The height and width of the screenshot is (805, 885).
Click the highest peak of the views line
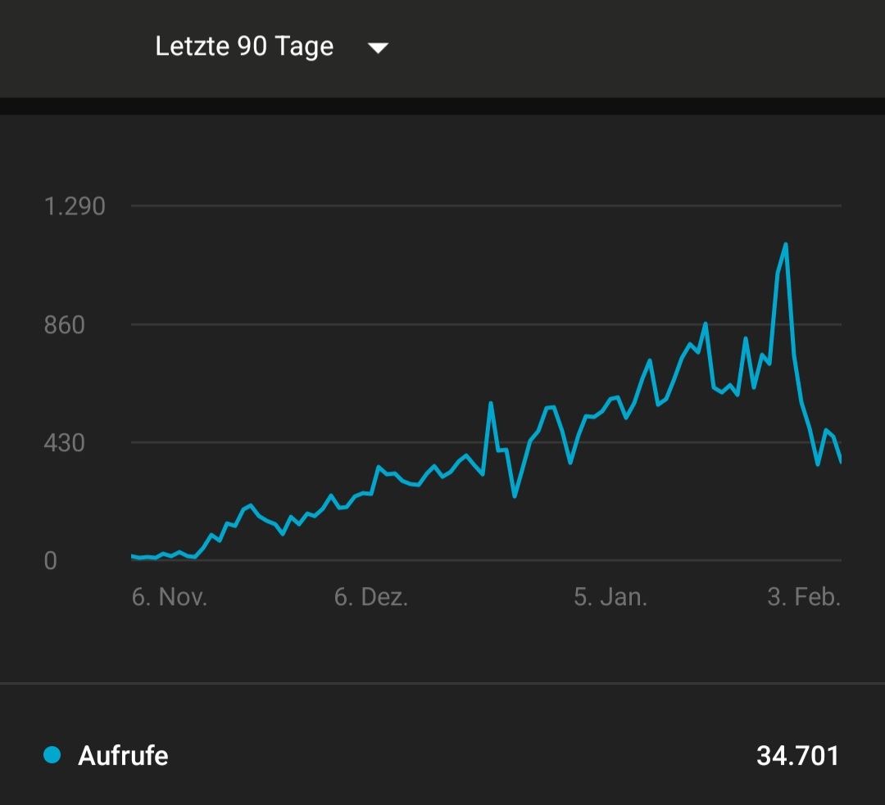(786, 244)
